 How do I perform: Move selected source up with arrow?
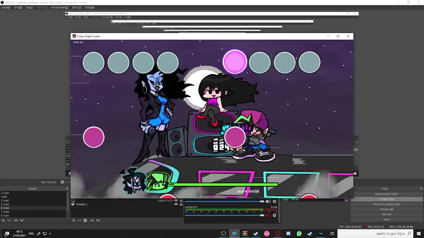[92, 220]
